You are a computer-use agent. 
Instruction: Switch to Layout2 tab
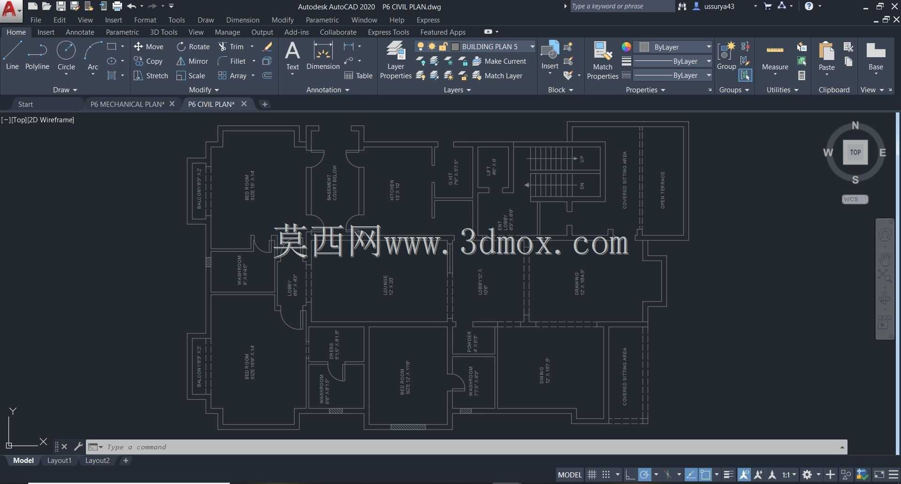97,461
